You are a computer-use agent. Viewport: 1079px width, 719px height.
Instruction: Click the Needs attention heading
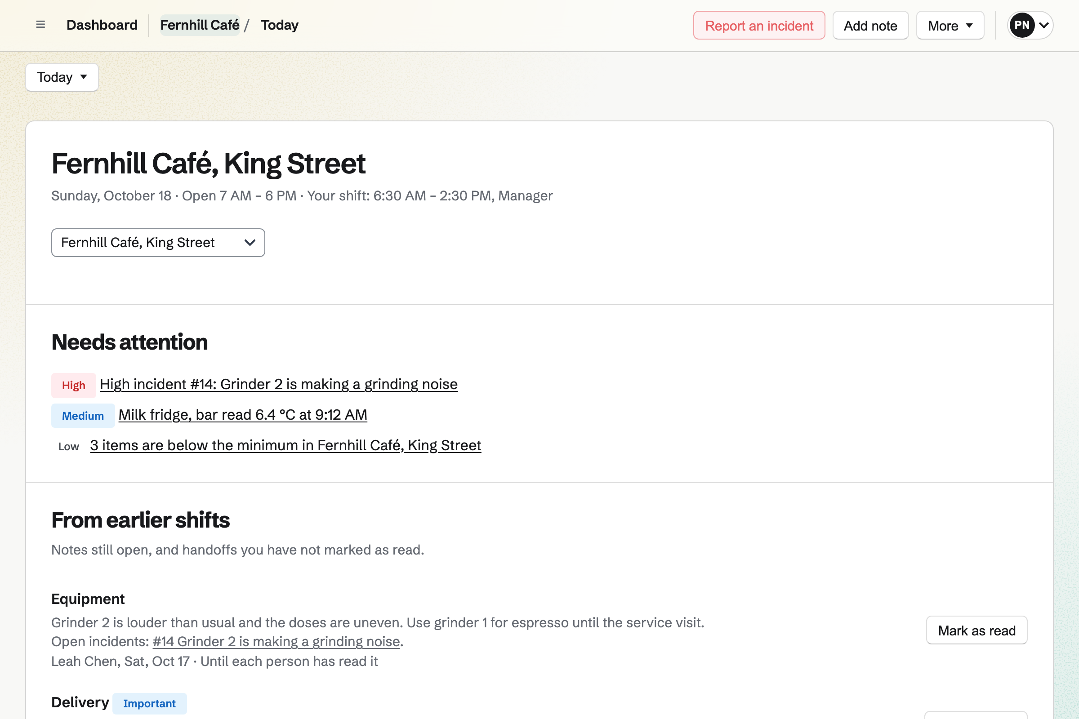point(129,342)
